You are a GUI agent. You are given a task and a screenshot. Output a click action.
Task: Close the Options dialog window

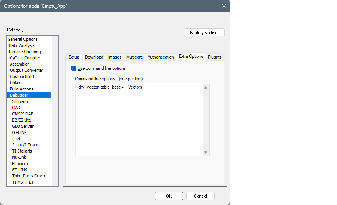coord(224,6)
